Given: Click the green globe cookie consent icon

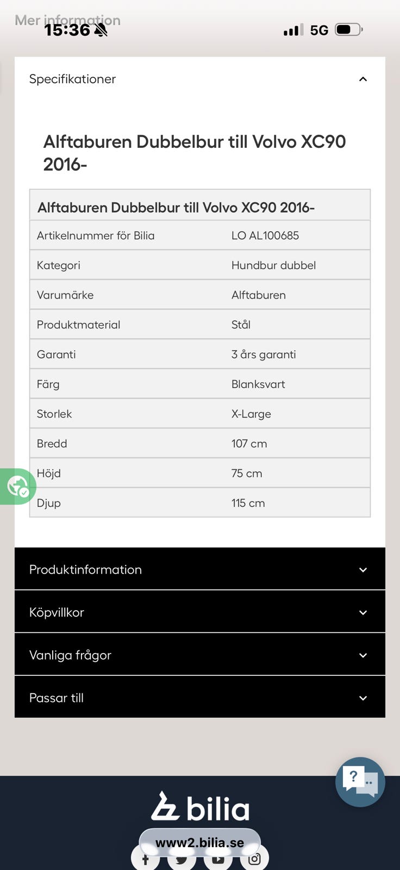Looking at the screenshot, I should pos(17,486).
